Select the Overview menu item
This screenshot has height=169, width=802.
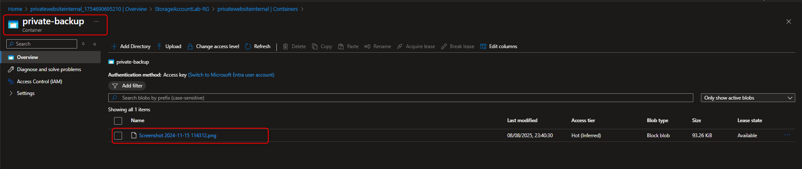coord(51,57)
